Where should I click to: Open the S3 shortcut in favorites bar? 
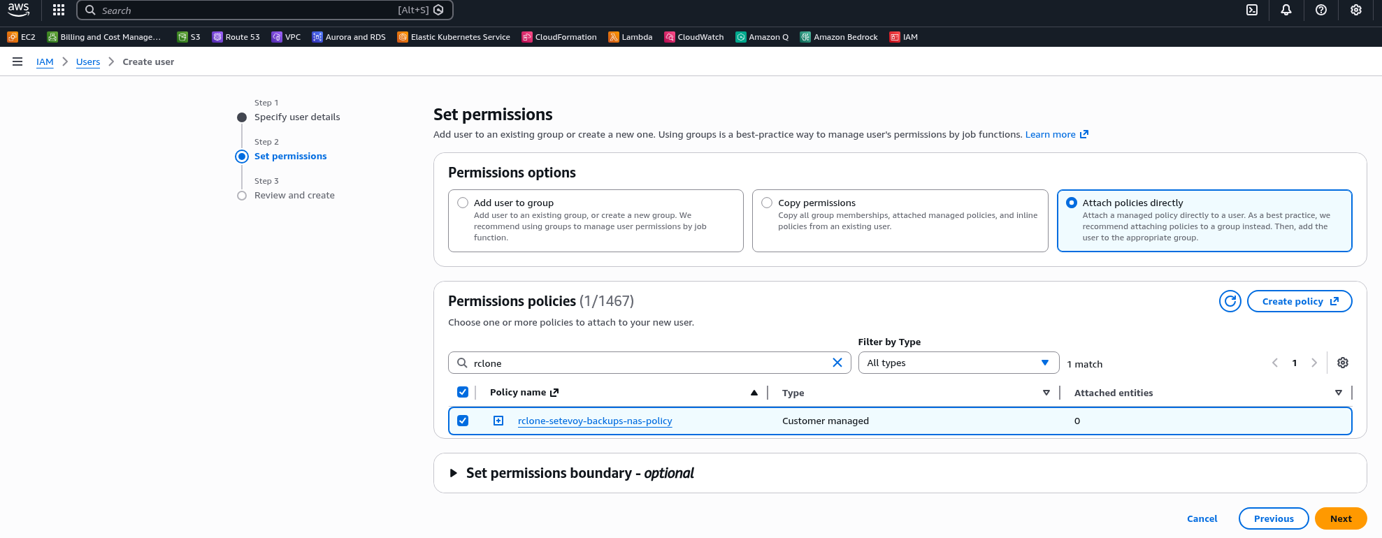pyautogui.click(x=189, y=37)
